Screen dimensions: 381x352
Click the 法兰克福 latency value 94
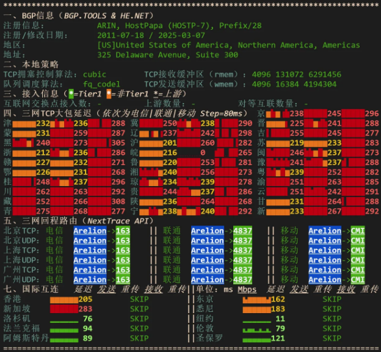click(x=87, y=328)
